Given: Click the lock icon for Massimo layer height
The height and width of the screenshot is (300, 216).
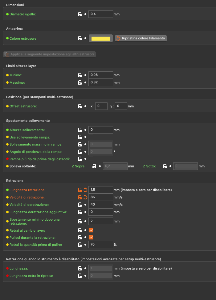Looking at the screenshot, I should coord(80,82).
